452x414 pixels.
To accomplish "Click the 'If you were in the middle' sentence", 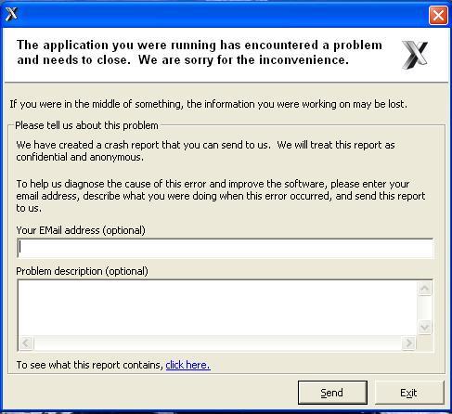I will tap(209, 104).
